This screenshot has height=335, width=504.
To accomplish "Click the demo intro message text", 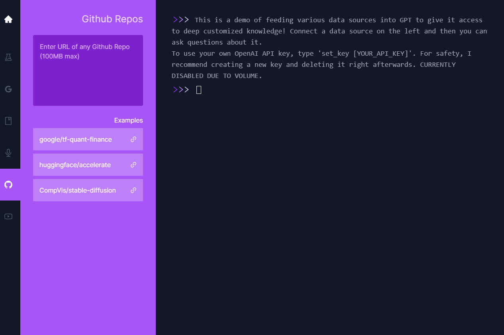I will (x=329, y=48).
